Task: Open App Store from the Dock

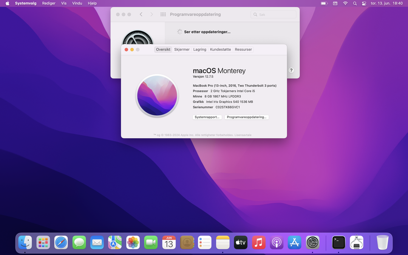Action: point(295,243)
